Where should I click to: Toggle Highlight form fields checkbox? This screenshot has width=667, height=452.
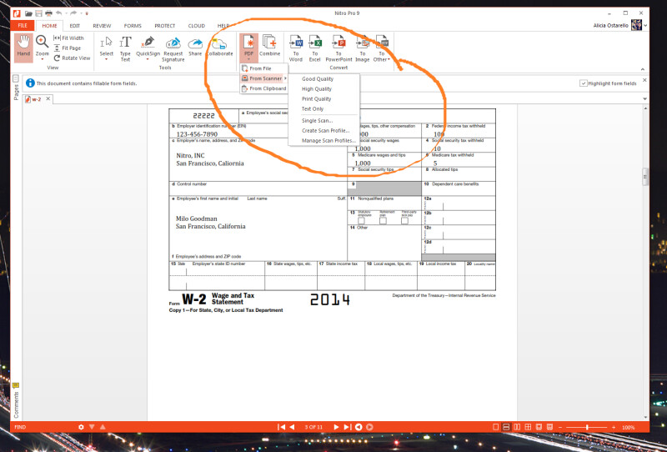[x=583, y=83]
